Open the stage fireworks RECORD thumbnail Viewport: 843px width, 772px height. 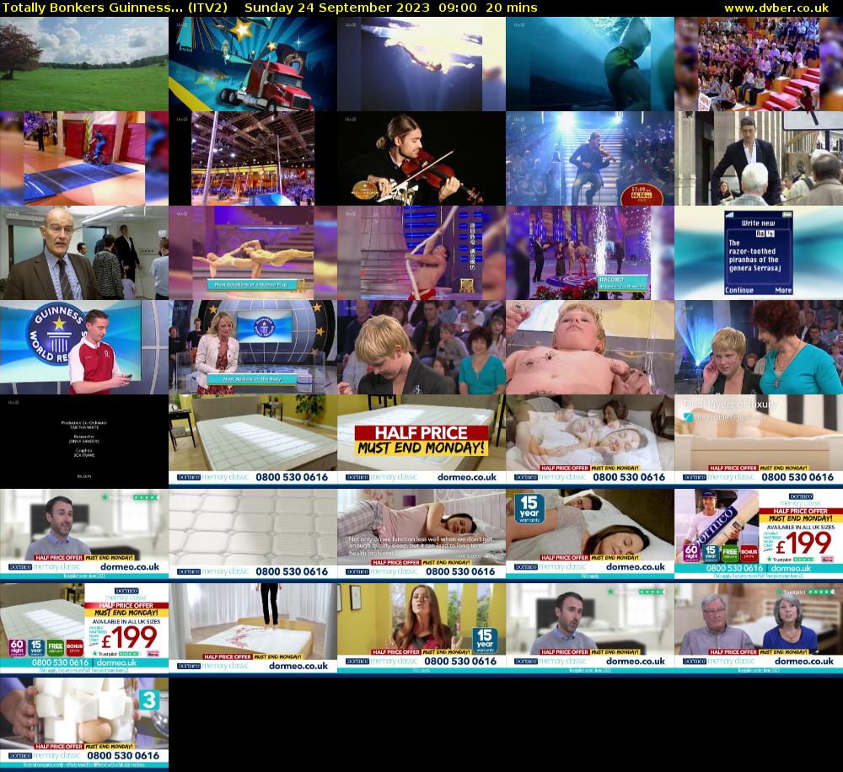pos(590,253)
